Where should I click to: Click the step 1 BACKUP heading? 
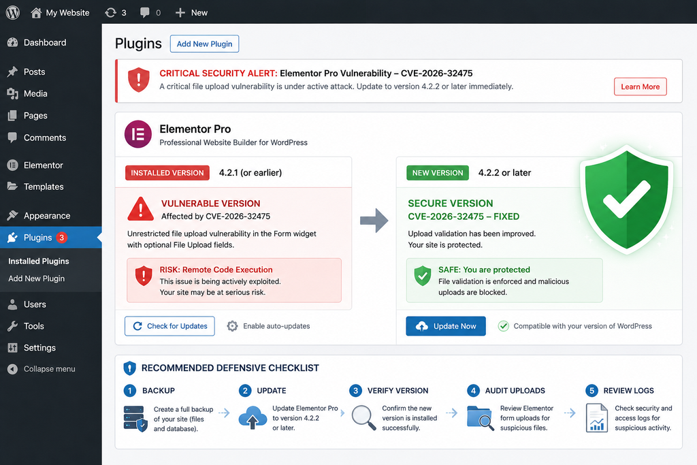(159, 390)
